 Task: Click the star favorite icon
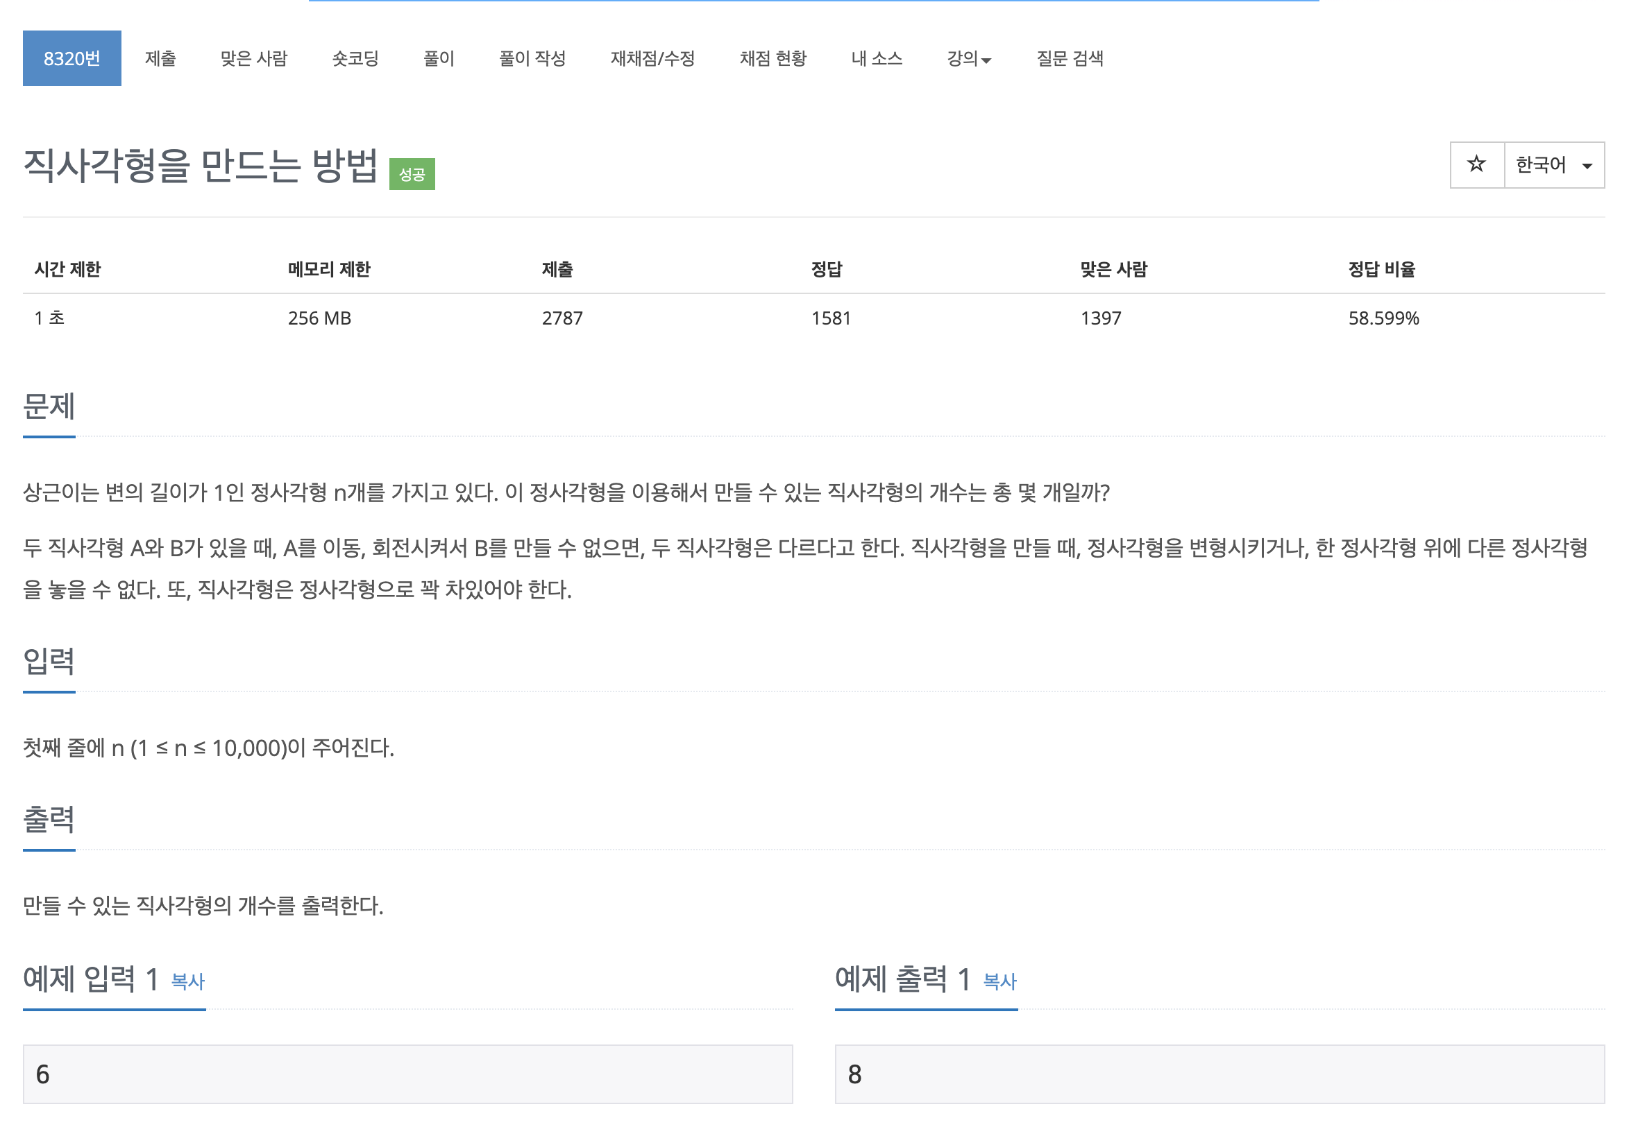pos(1476,164)
